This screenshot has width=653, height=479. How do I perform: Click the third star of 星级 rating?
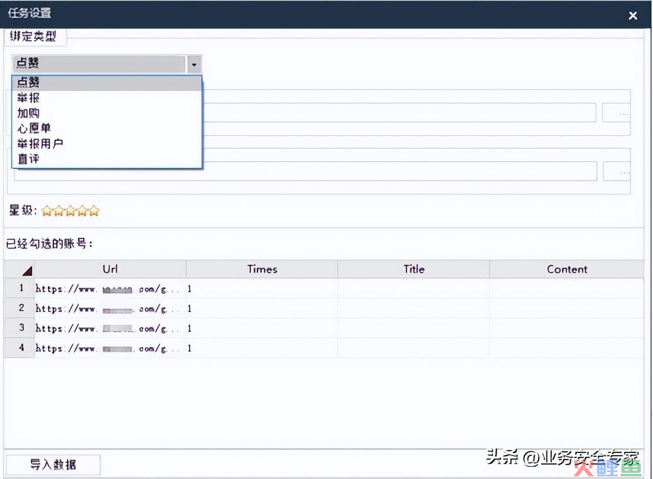(71, 211)
